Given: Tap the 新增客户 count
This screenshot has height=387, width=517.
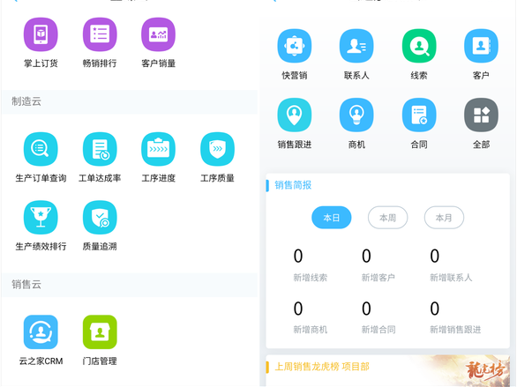Looking at the screenshot, I should click(x=366, y=256).
